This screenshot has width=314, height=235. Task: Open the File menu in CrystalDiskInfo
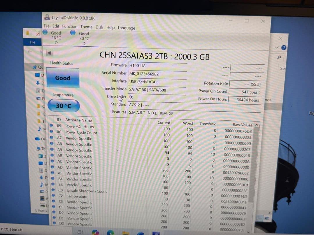tap(47, 26)
